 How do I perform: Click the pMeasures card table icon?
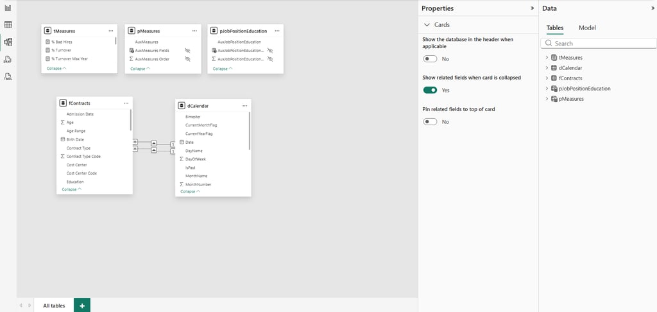tap(132, 31)
